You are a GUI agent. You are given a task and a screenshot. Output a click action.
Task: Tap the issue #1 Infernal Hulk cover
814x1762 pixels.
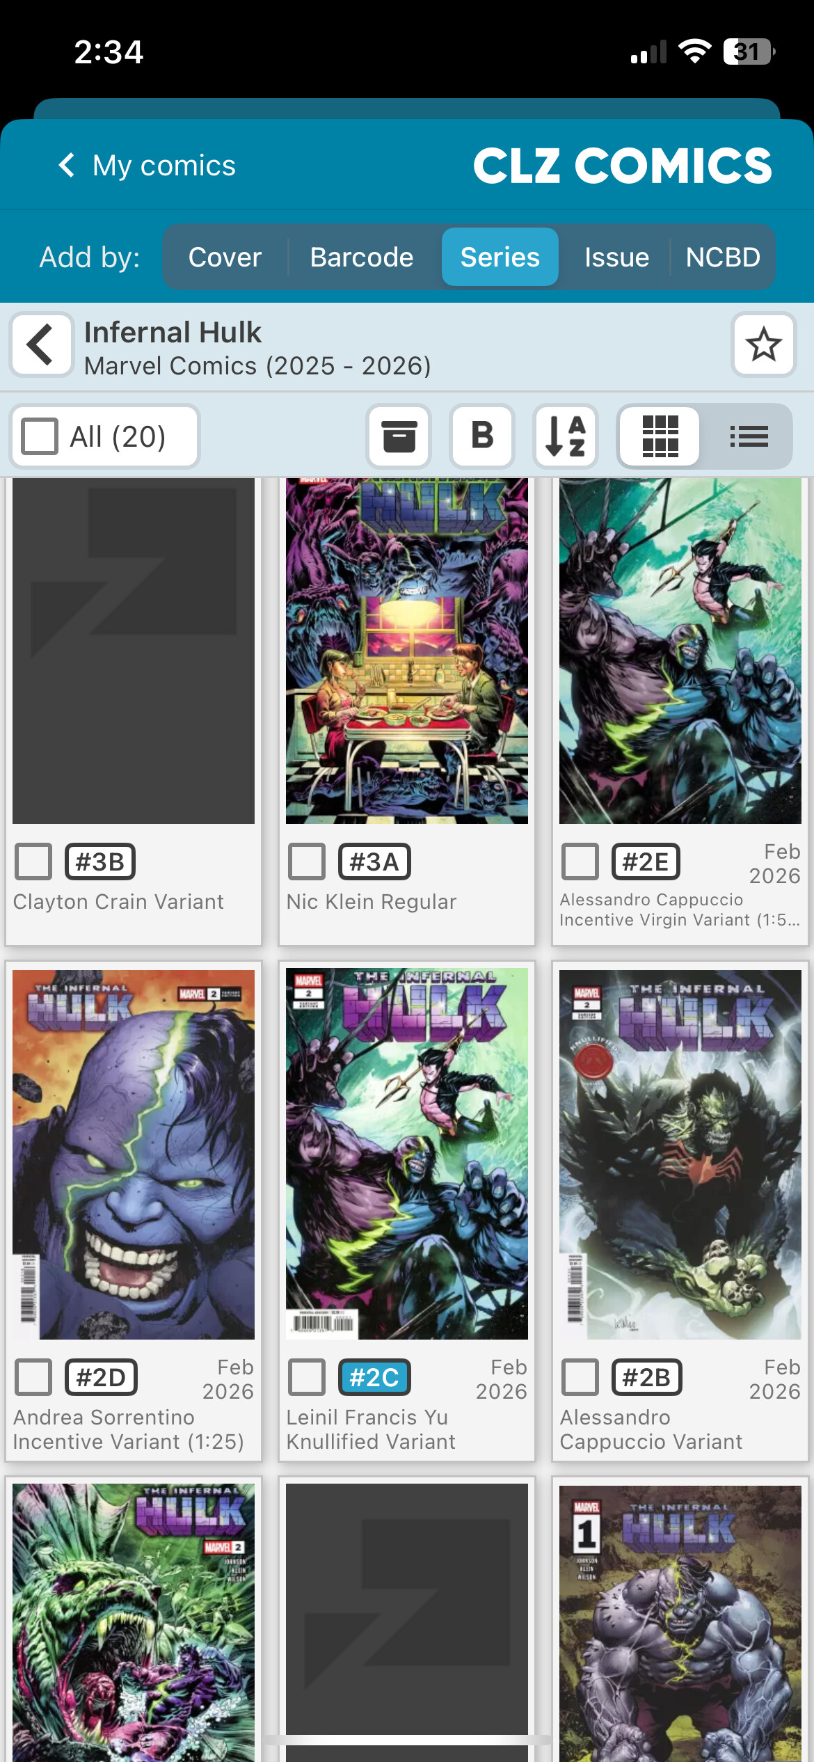(x=680, y=1621)
